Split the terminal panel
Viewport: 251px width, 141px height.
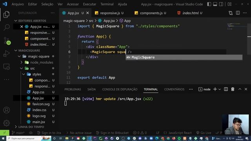(x=226, y=89)
